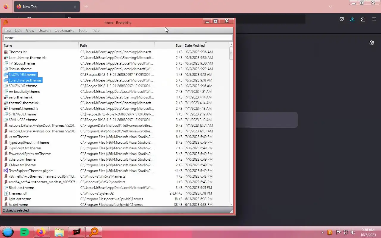Click the mr beastiality.theme file icon
Screen dimensions: 381x238
coord(6,92)
